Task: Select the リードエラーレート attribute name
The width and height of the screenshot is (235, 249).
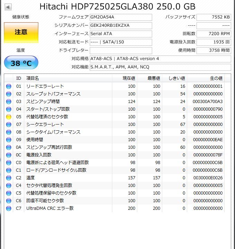Action: tap(45, 86)
